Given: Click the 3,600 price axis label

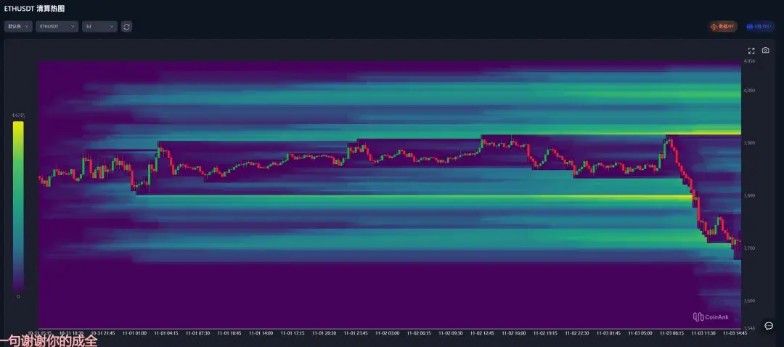Looking at the screenshot, I should click(749, 301).
